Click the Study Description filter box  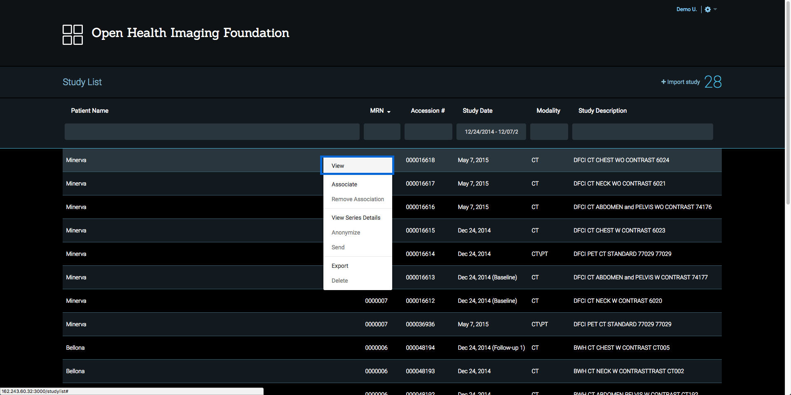642,132
